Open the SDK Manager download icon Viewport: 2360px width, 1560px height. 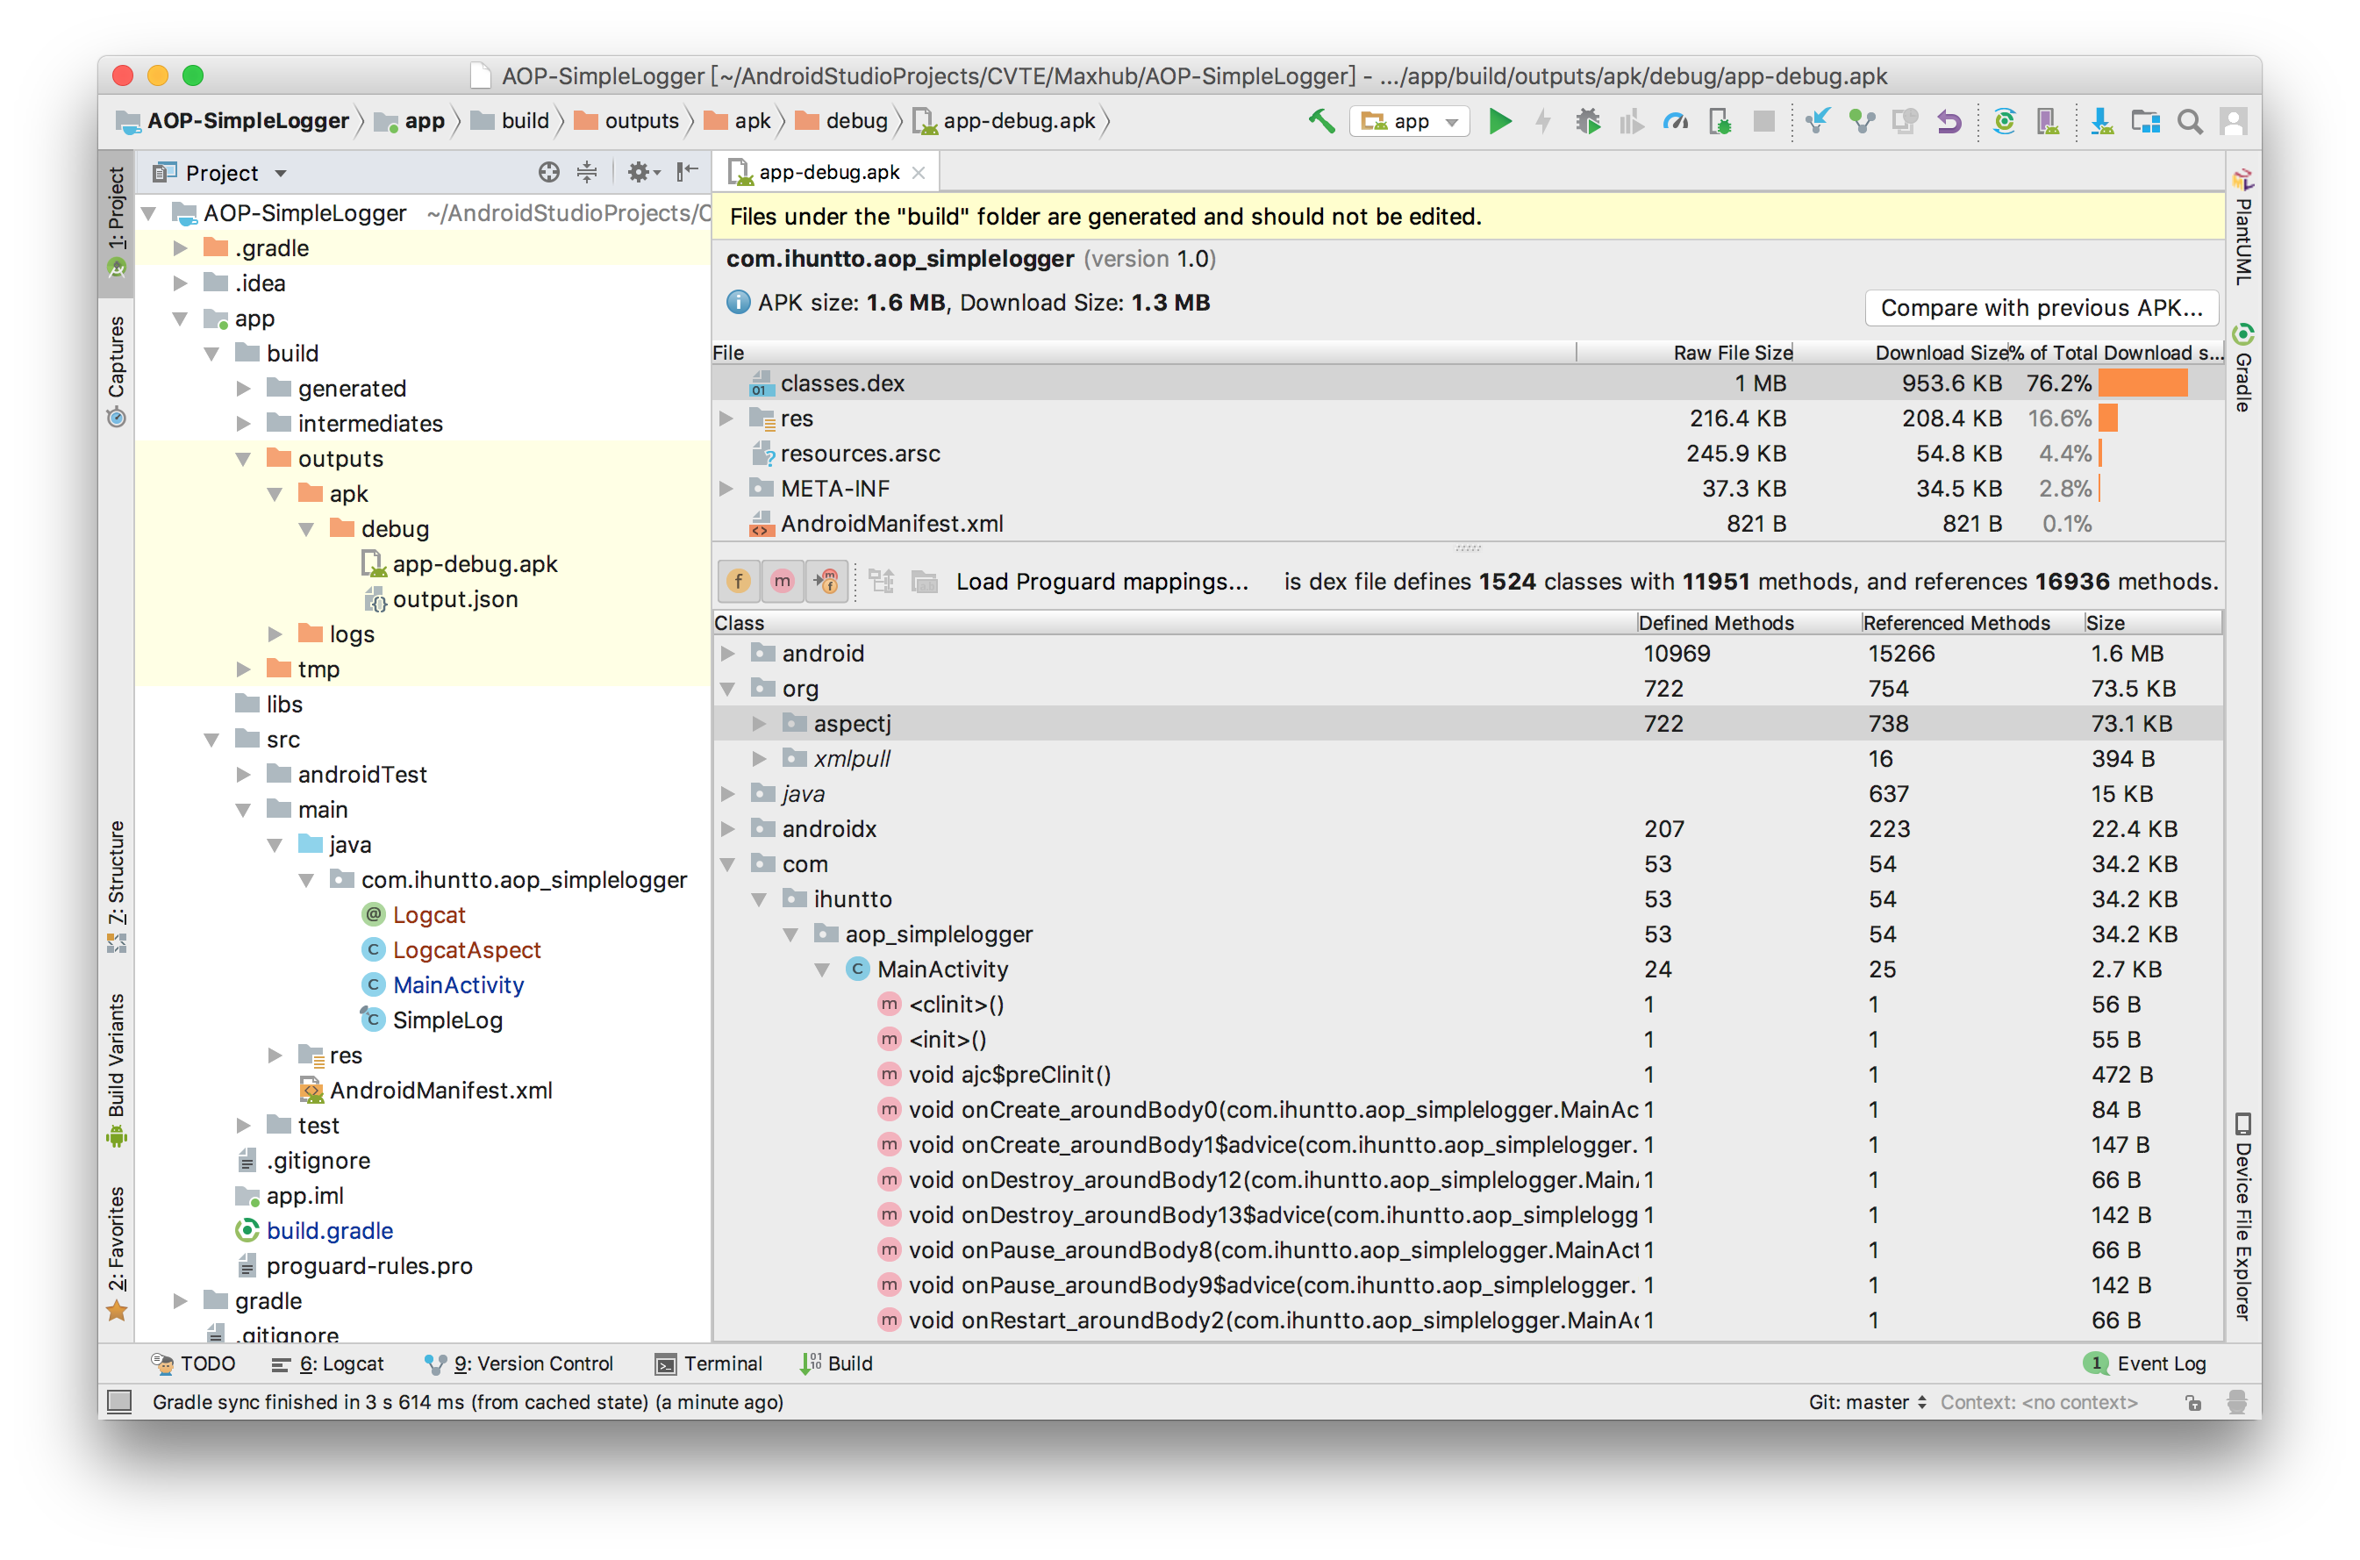click(x=2101, y=121)
